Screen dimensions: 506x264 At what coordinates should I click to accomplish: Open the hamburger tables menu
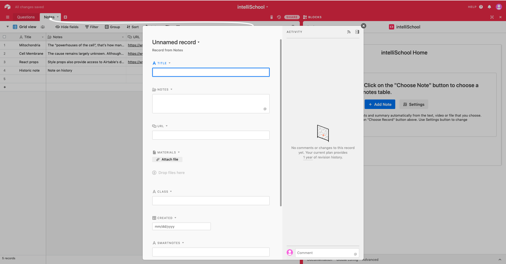coord(8,17)
